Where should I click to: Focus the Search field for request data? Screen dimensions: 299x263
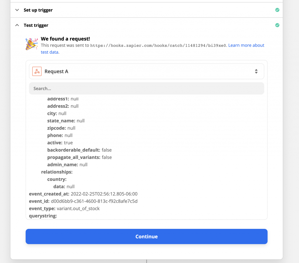[147, 88]
